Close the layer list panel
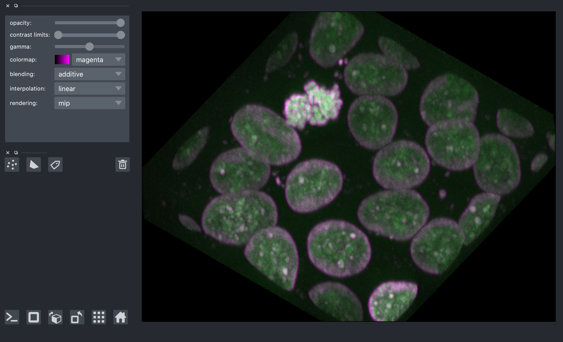The image size is (563, 342). 8,153
